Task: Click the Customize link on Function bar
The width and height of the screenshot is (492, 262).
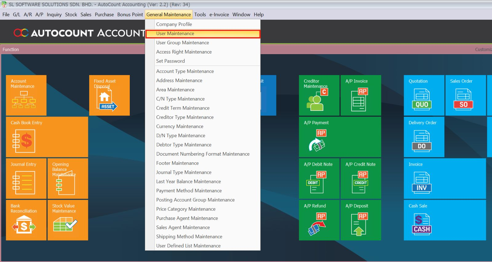Action: click(x=483, y=50)
